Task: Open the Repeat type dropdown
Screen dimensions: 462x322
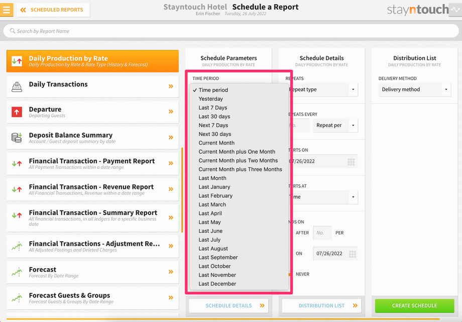Action: coord(323,89)
